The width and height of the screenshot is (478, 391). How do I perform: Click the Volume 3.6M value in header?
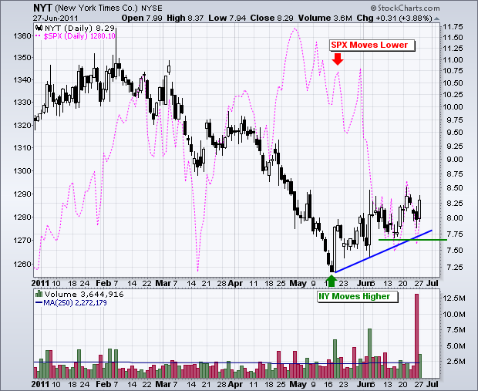coord(325,19)
